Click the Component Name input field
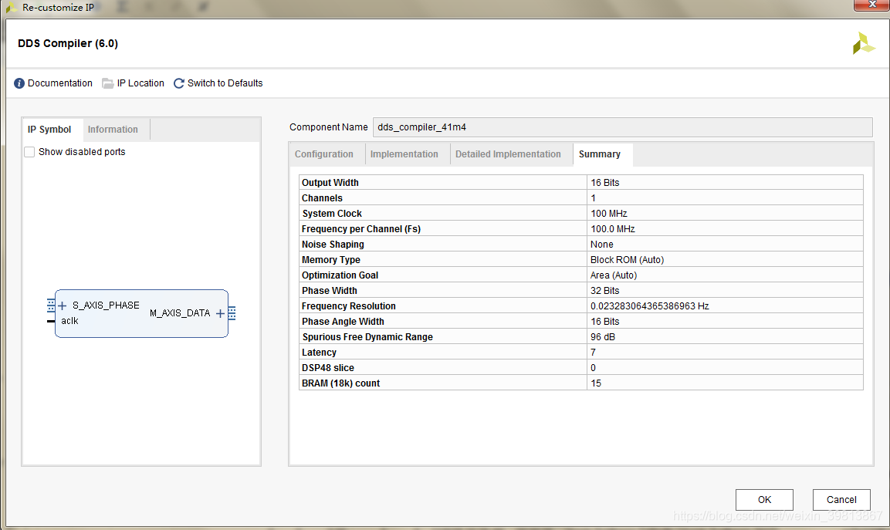 point(623,127)
